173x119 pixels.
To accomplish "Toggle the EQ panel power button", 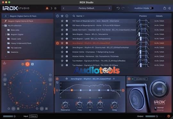I will pos(57,79).
